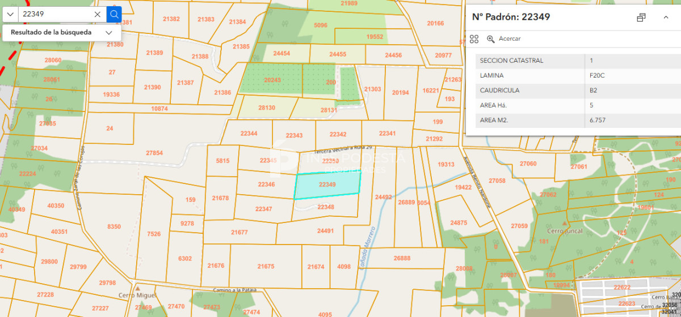Viewport: 681px width, 317px height.
Task: Click parcel 7526 on the map
Action: (x=154, y=234)
